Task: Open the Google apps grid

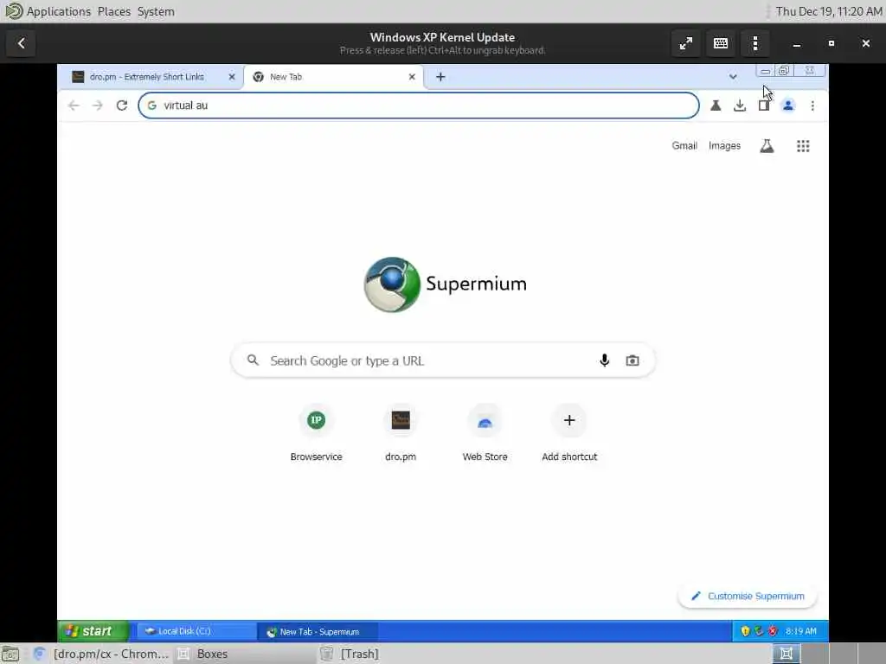Action: tap(803, 146)
